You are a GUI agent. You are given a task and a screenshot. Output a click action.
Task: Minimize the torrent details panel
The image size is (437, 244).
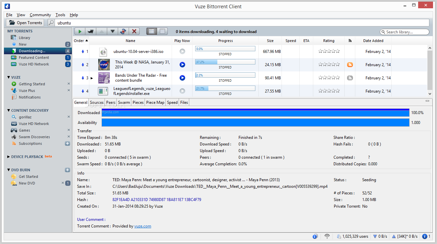pyautogui.click(x=427, y=101)
